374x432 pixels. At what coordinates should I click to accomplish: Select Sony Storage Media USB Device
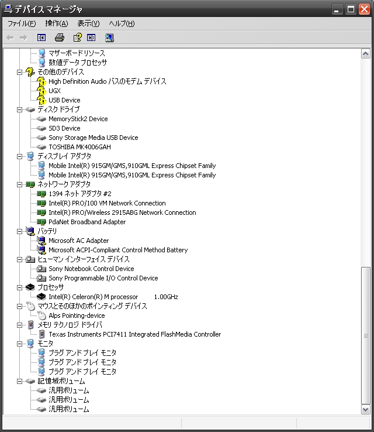pyautogui.click(x=93, y=138)
